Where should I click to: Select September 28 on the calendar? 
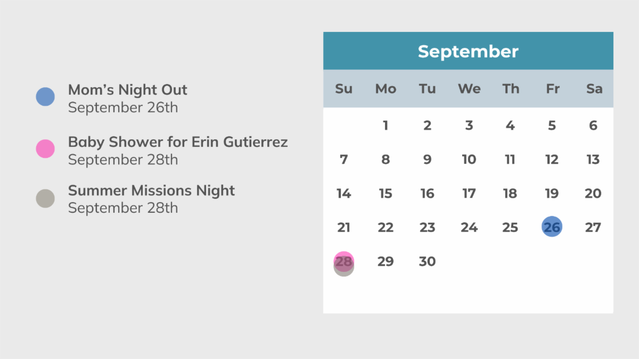tap(343, 262)
